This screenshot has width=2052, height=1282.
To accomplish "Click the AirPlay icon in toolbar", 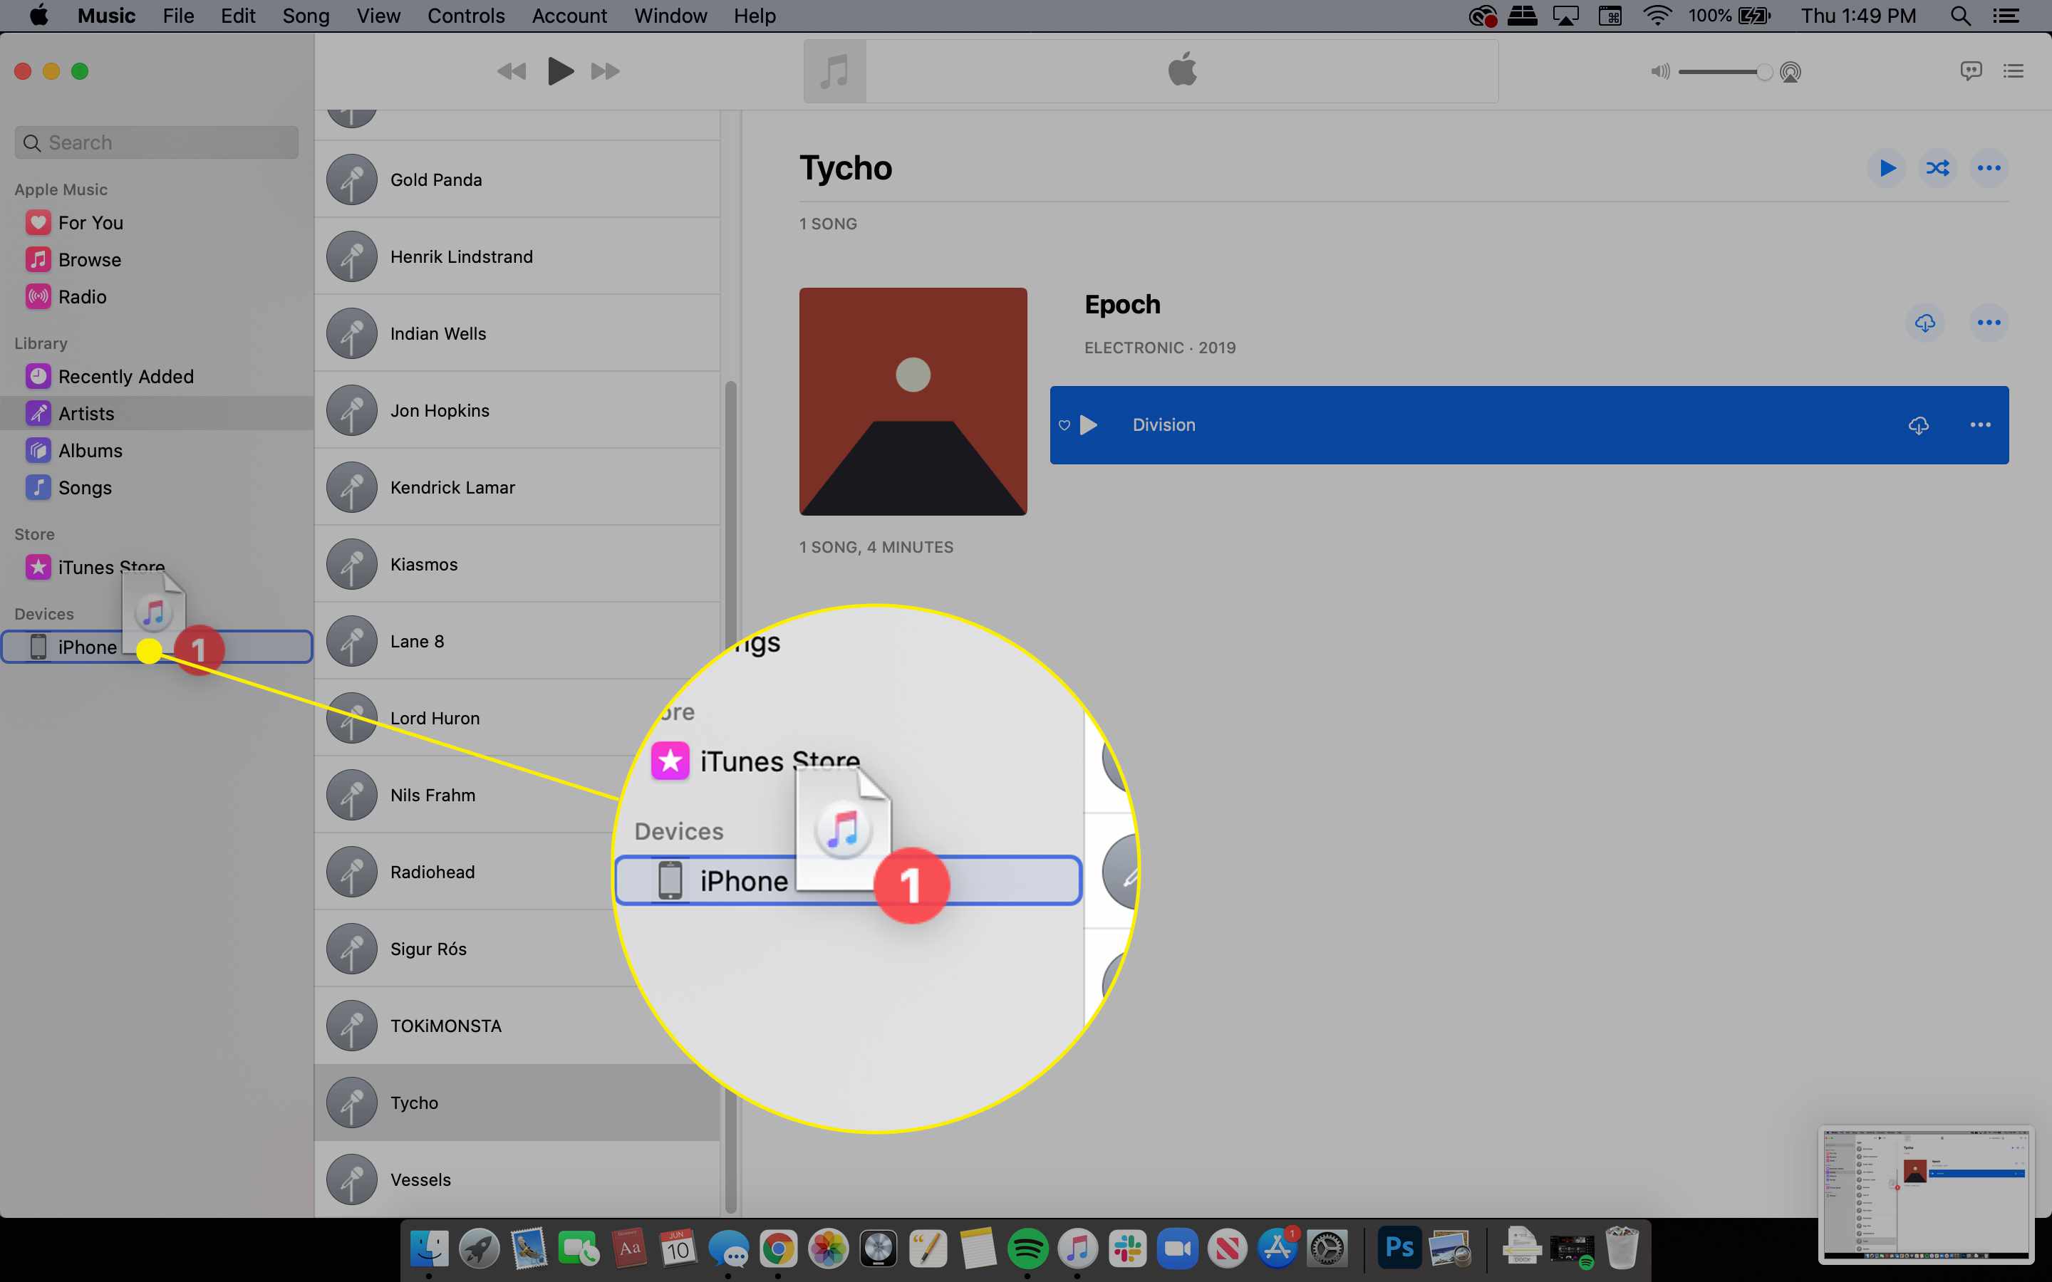I will [x=1791, y=71].
